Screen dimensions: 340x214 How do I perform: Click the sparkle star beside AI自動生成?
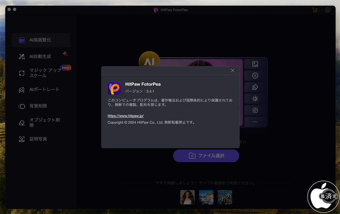coord(65,54)
